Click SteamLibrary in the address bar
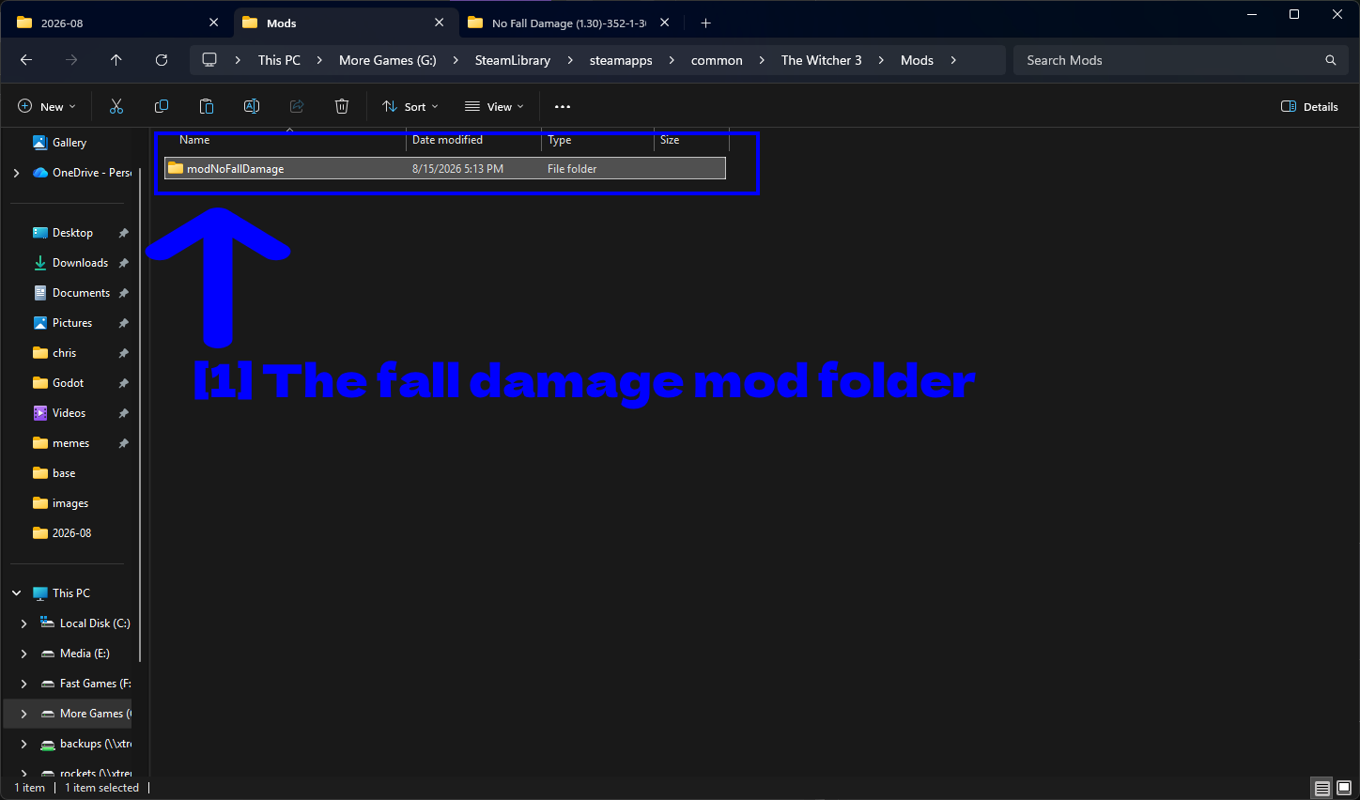The image size is (1360, 800). coord(513,60)
